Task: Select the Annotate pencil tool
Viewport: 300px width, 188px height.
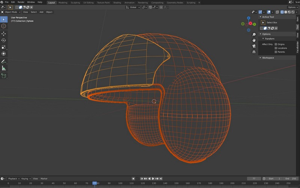Action: point(4,61)
